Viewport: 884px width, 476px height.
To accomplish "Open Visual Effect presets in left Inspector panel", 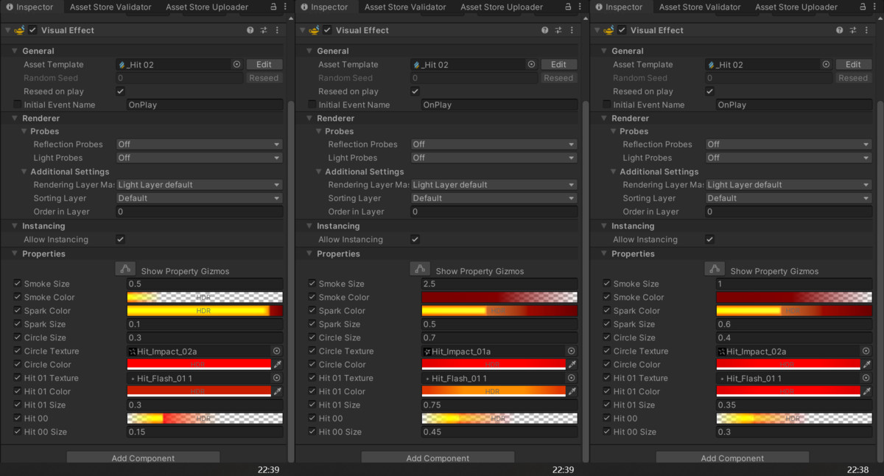I will click(x=264, y=30).
